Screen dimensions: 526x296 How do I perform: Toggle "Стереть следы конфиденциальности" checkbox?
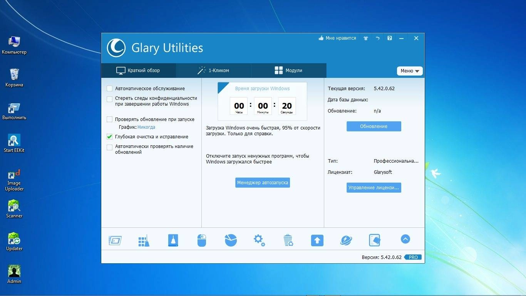110,99
